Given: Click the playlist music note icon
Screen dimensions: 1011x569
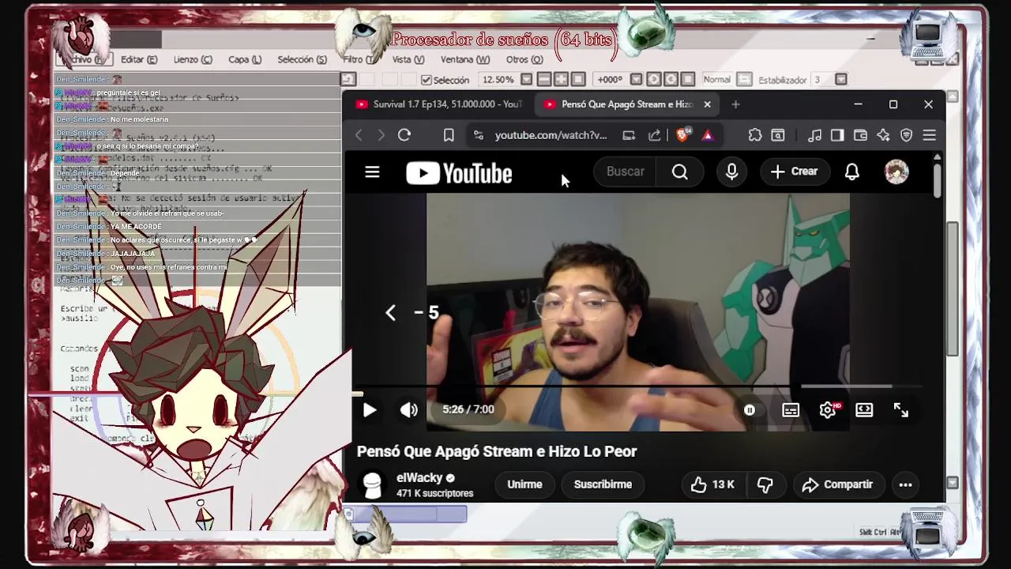Looking at the screenshot, I should [815, 135].
